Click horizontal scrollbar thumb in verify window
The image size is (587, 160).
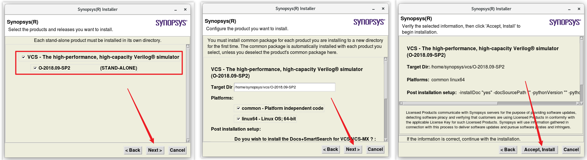(x=450, y=103)
